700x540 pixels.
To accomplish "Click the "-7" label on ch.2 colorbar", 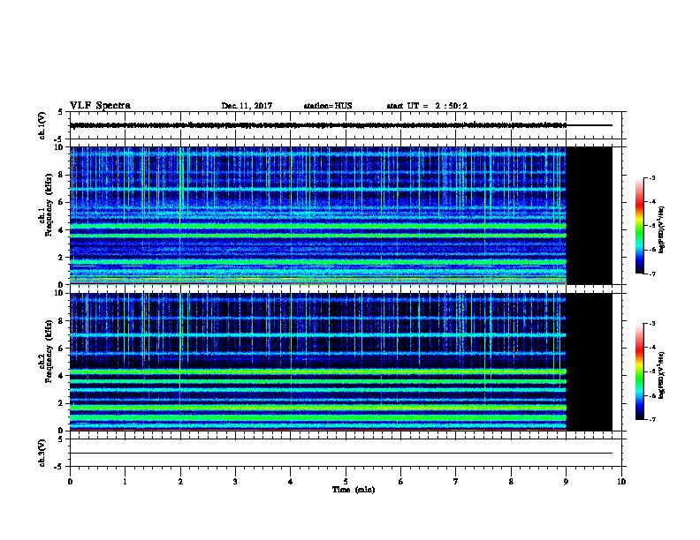I will tap(652, 420).
